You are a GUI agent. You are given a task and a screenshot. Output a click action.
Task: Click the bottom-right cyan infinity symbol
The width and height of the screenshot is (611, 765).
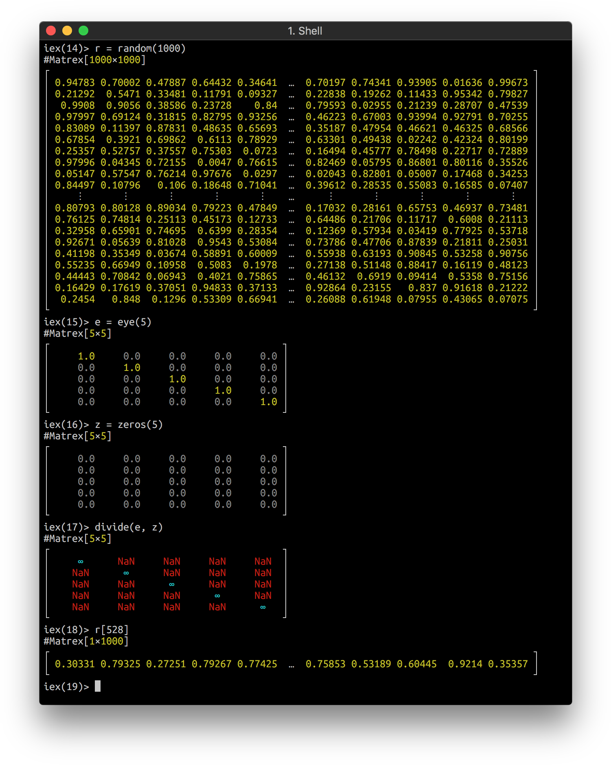(263, 607)
